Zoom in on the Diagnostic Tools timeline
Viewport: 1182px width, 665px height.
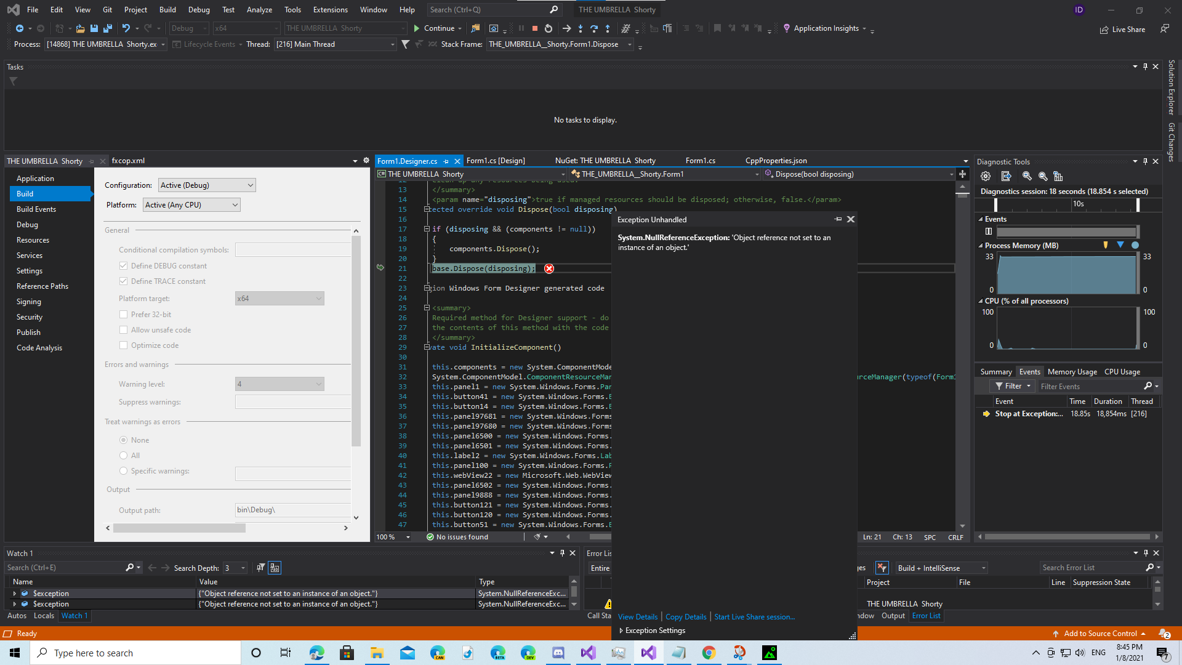[1027, 176]
